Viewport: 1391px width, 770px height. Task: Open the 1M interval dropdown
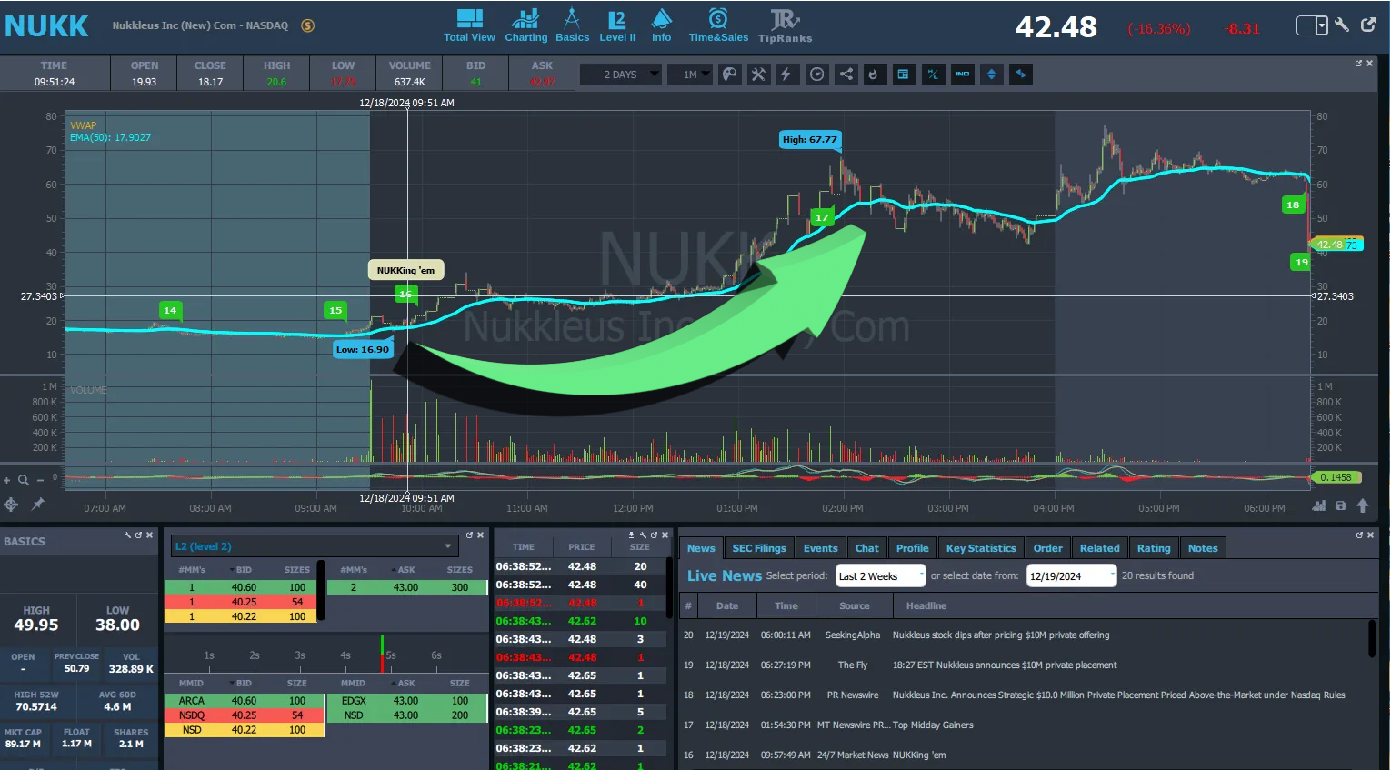coord(690,75)
